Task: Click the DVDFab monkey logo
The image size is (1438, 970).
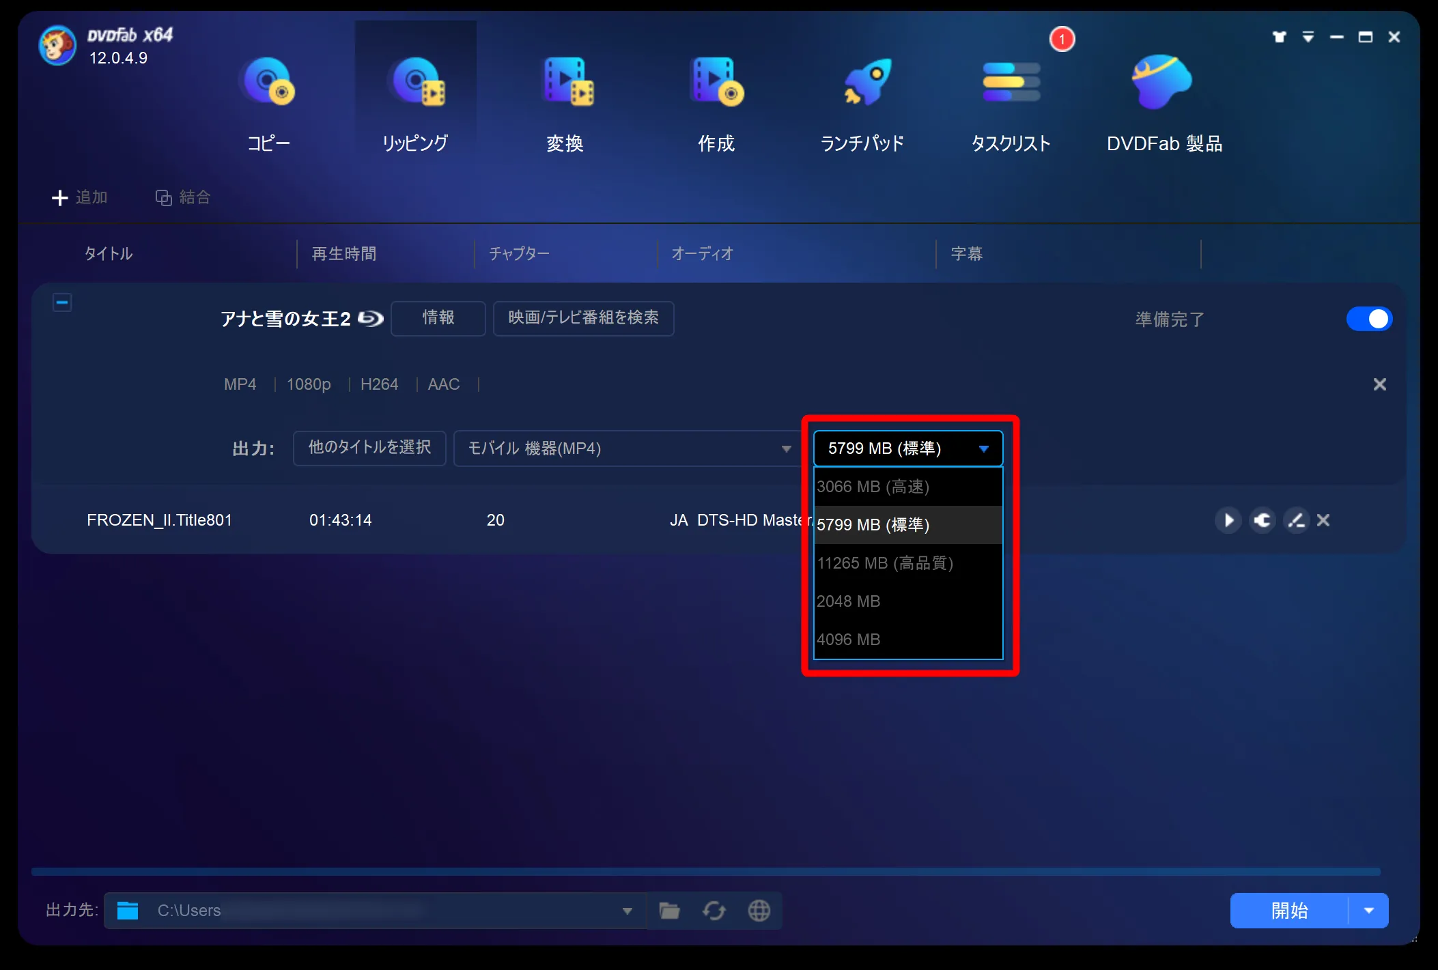Action: pyautogui.click(x=57, y=46)
